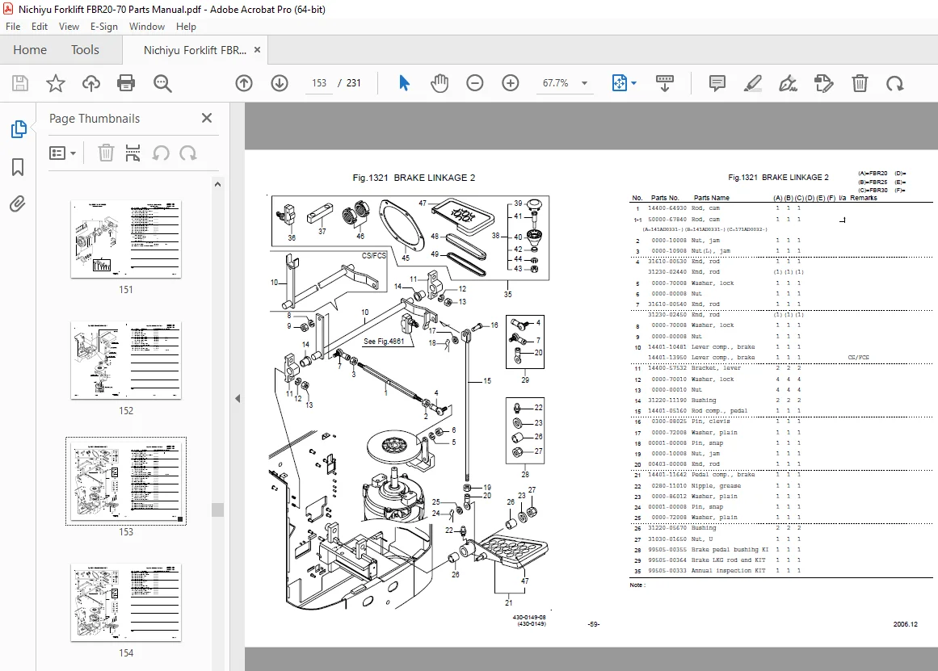Open the find text magnifier icon
The height and width of the screenshot is (671, 938).
click(162, 83)
